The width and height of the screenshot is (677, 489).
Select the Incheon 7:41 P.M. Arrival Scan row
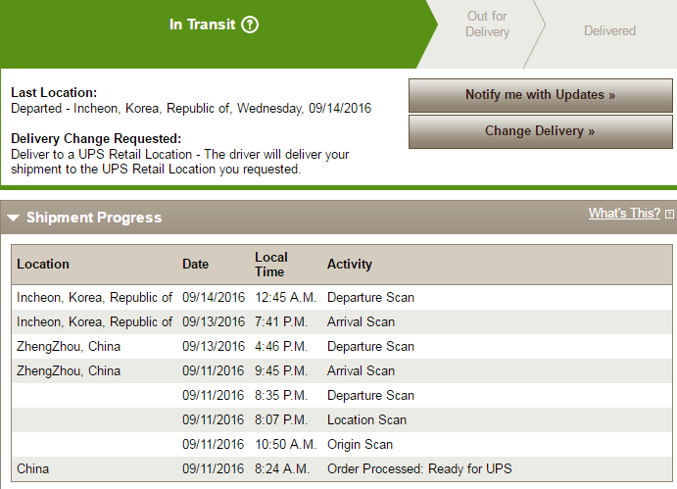coord(342,322)
